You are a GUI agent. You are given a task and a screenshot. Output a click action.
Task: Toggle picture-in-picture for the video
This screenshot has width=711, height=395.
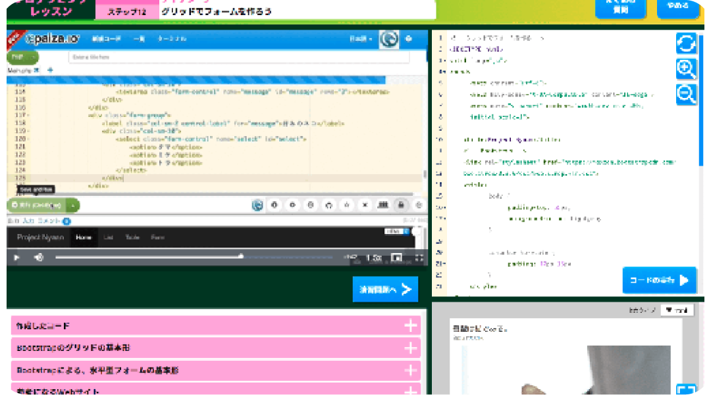pyautogui.click(x=396, y=258)
